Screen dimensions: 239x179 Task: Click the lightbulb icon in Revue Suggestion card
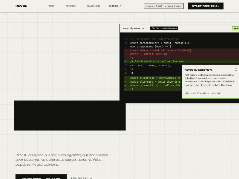236,70
